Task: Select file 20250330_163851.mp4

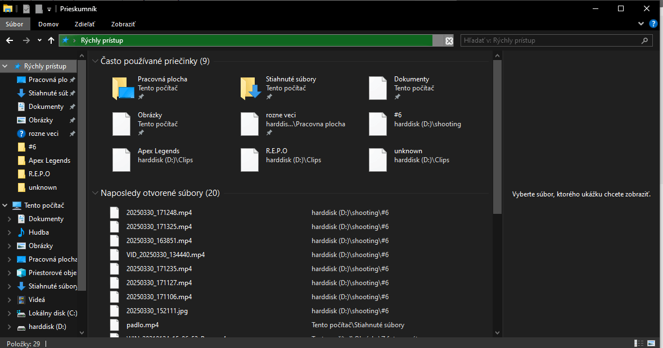Action: click(159, 241)
